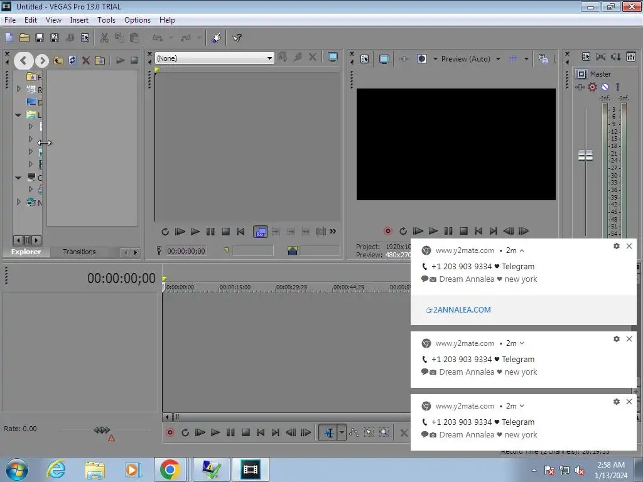The image size is (643, 482).
Task: Open the Edit menu
Action: click(30, 19)
